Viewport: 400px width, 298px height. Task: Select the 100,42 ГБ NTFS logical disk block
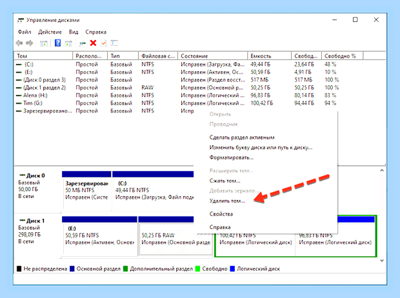[255, 244]
